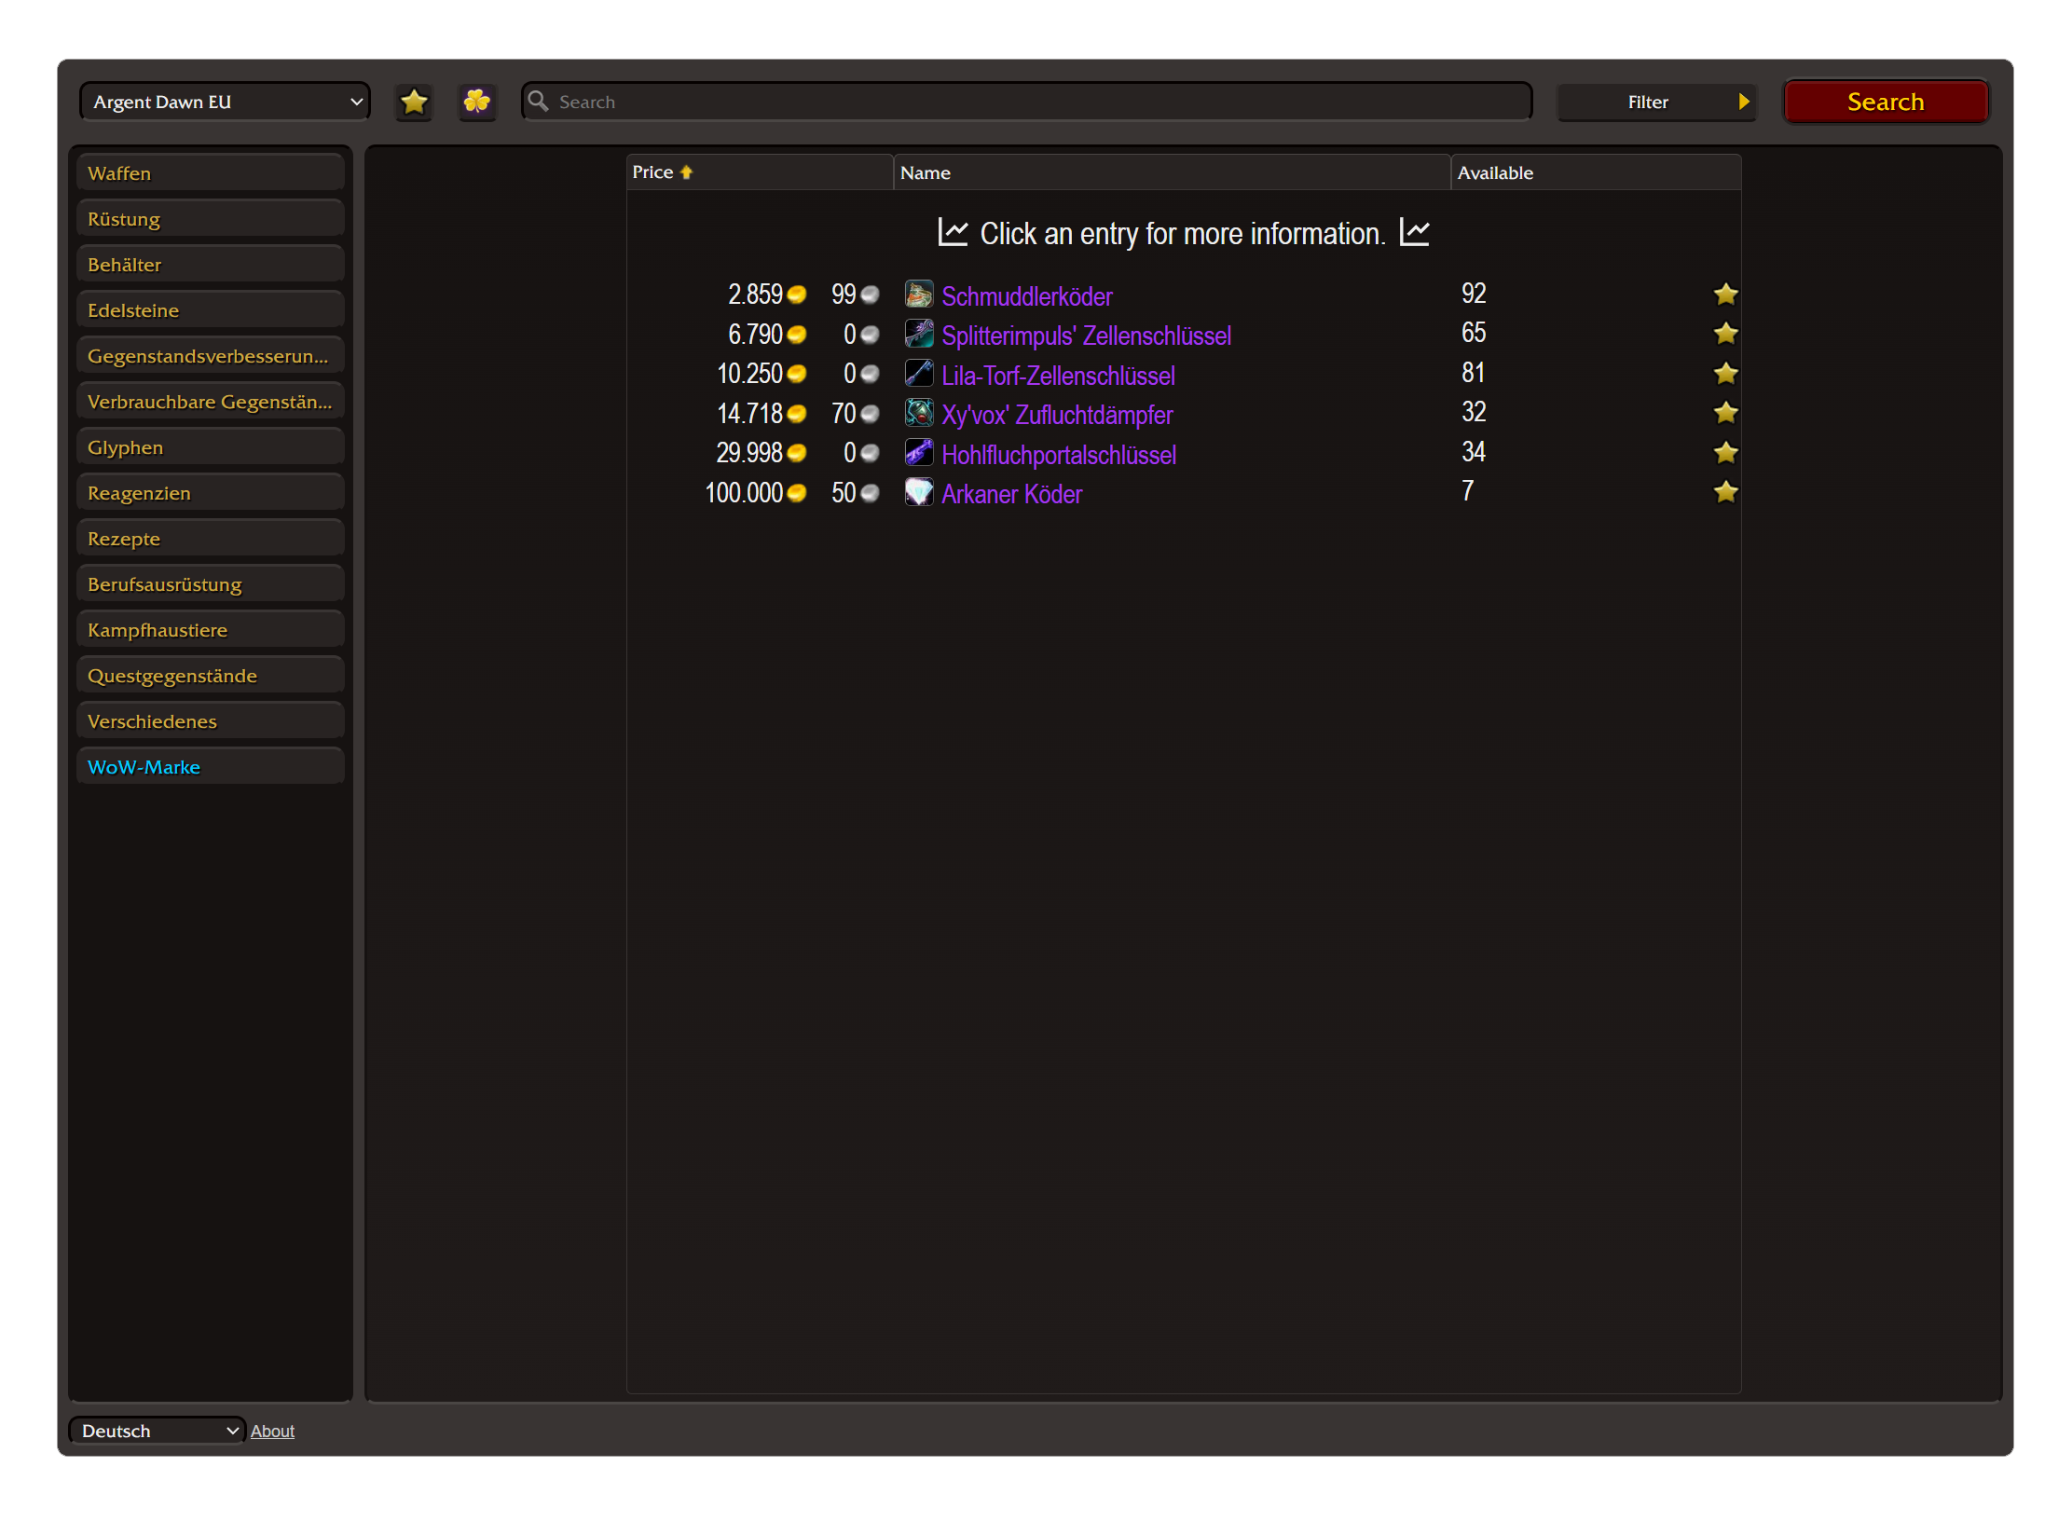Focus the Search text field
The height and width of the screenshot is (1535, 2072).
[1039, 102]
